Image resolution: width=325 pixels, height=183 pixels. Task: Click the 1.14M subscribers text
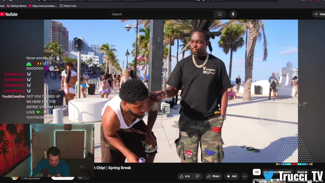click(30, 178)
